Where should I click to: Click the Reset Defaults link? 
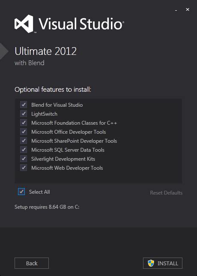click(x=166, y=193)
